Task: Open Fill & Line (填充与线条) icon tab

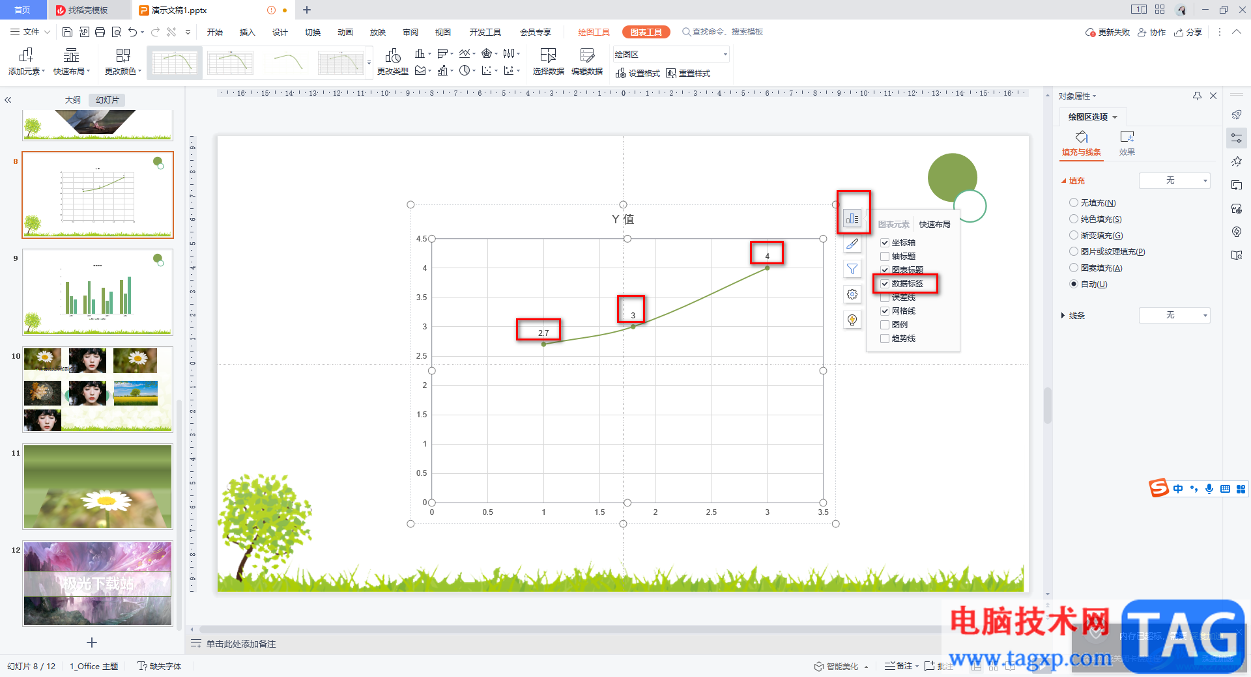Action: pyautogui.click(x=1082, y=143)
